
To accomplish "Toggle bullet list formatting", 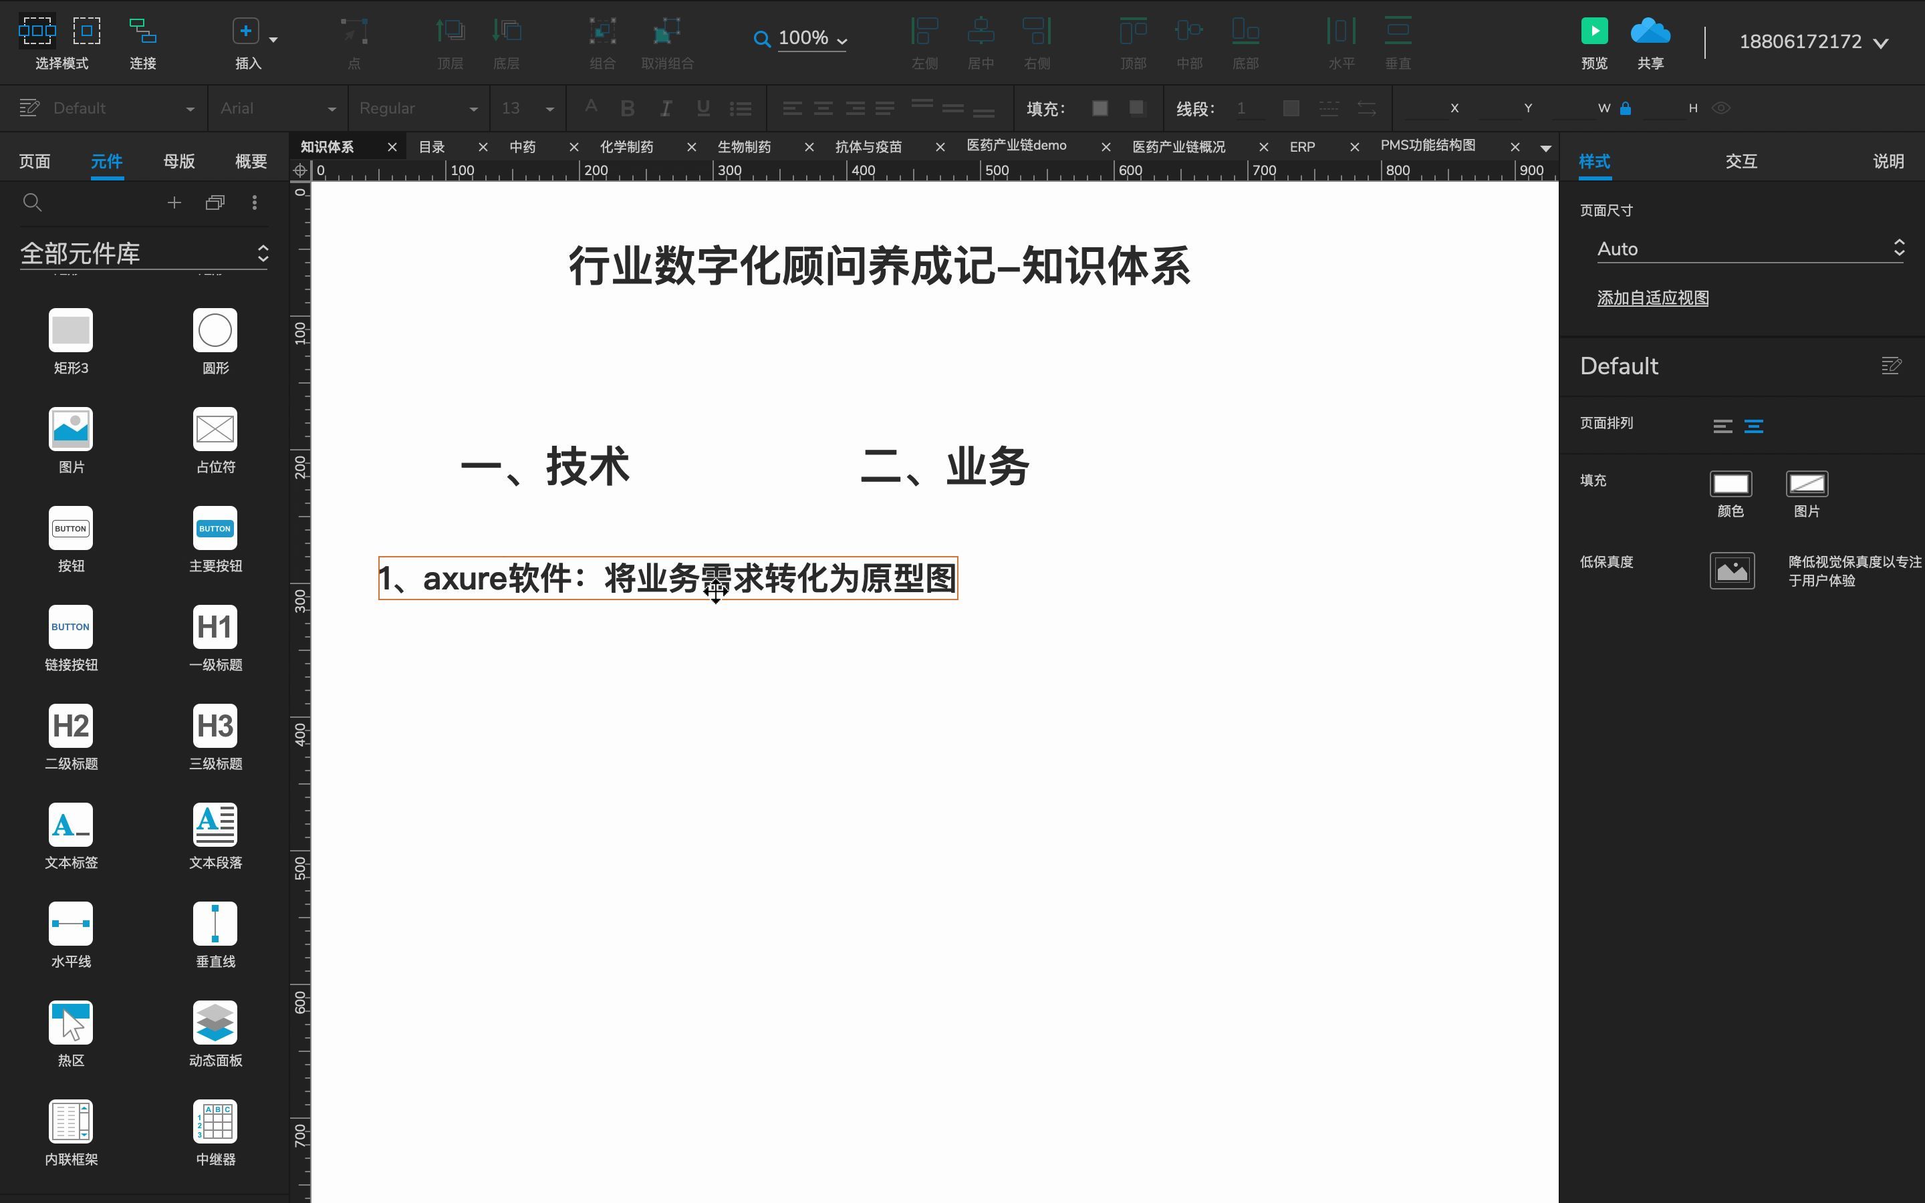I will (741, 108).
